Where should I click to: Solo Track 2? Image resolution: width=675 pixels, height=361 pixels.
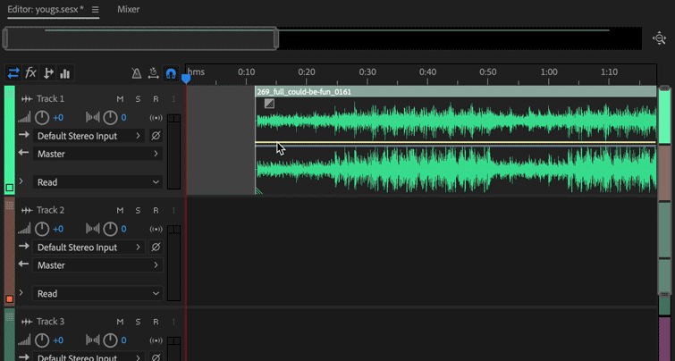coord(138,210)
